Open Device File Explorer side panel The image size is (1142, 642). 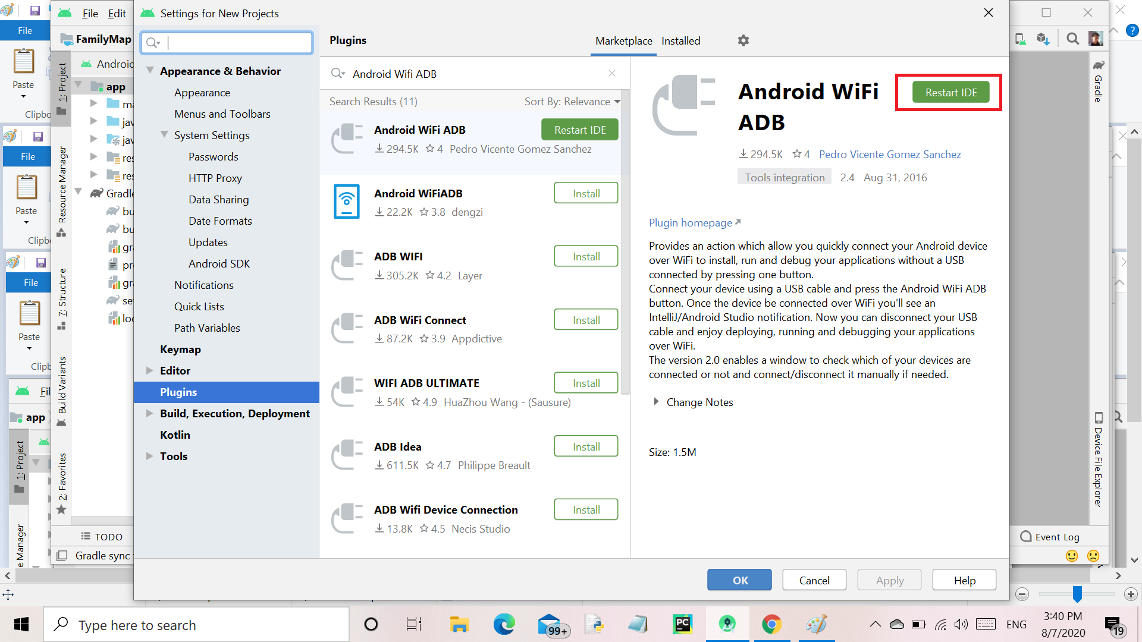[1099, 460]
